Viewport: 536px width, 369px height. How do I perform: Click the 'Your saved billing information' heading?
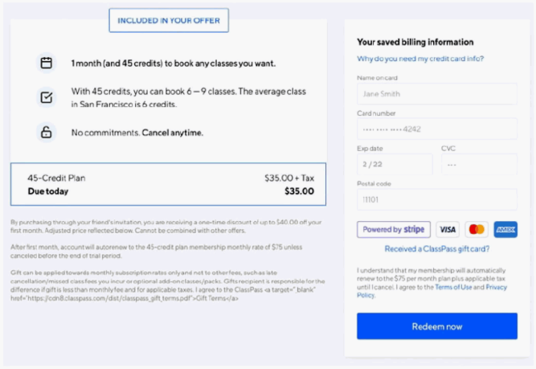point(415,42)
